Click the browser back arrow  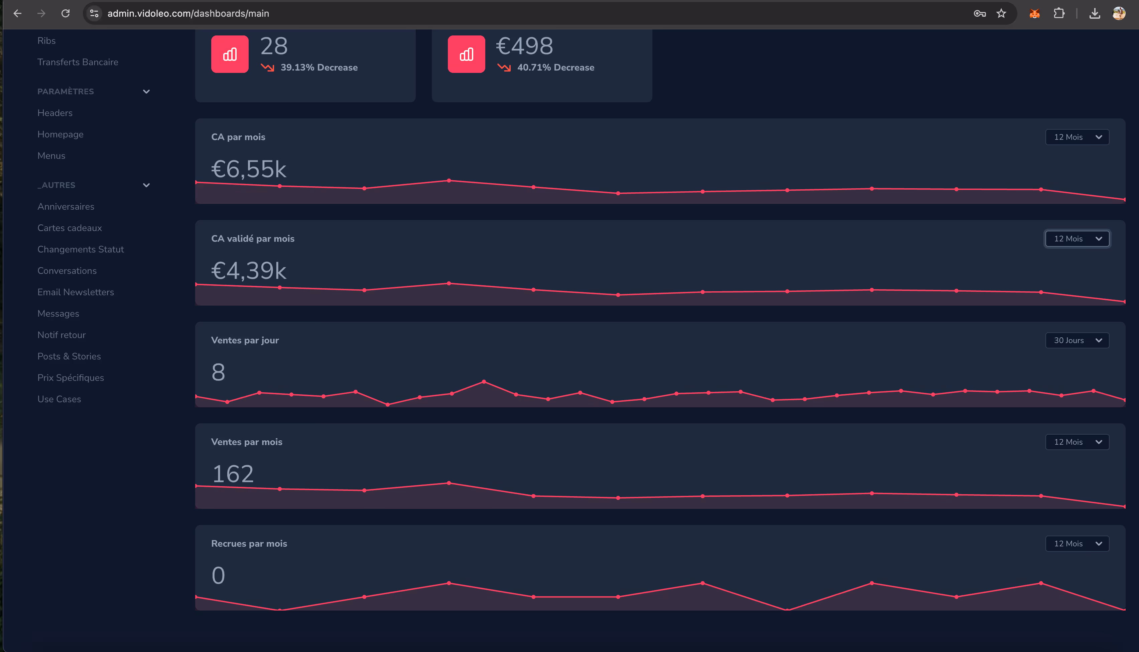tap(17, 13)
